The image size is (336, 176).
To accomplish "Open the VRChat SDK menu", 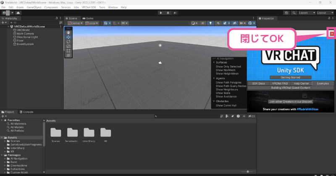I will [x=89, y=7].
